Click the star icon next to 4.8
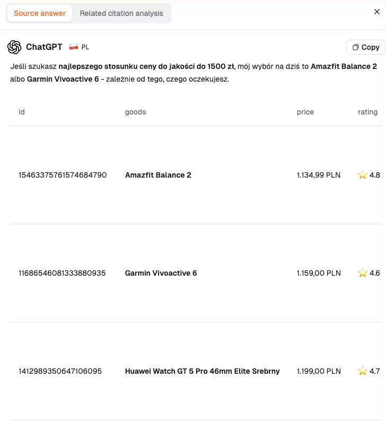Image resolution: width=386 pixels, height=422 pixels. point(363,174)
